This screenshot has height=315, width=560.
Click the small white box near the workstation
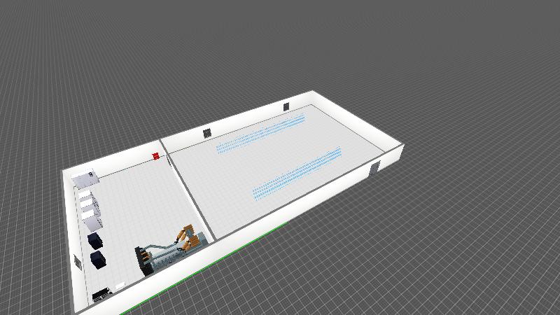click(120, 285)
